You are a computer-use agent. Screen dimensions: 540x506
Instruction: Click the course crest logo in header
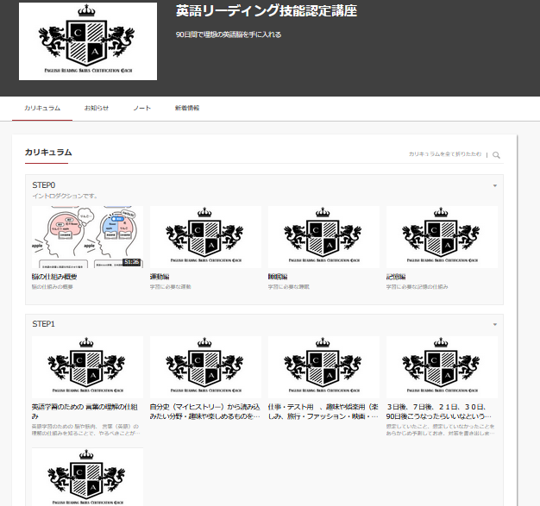(x=87, y=41)
